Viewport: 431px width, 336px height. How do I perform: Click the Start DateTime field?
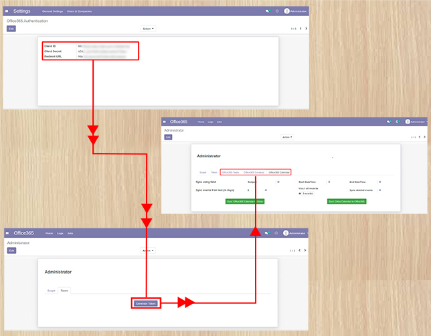point(329,181)
